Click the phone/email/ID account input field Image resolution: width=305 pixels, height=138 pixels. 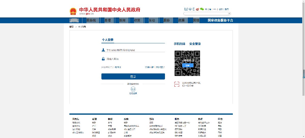pyautogui.click(x=135, y=50)
